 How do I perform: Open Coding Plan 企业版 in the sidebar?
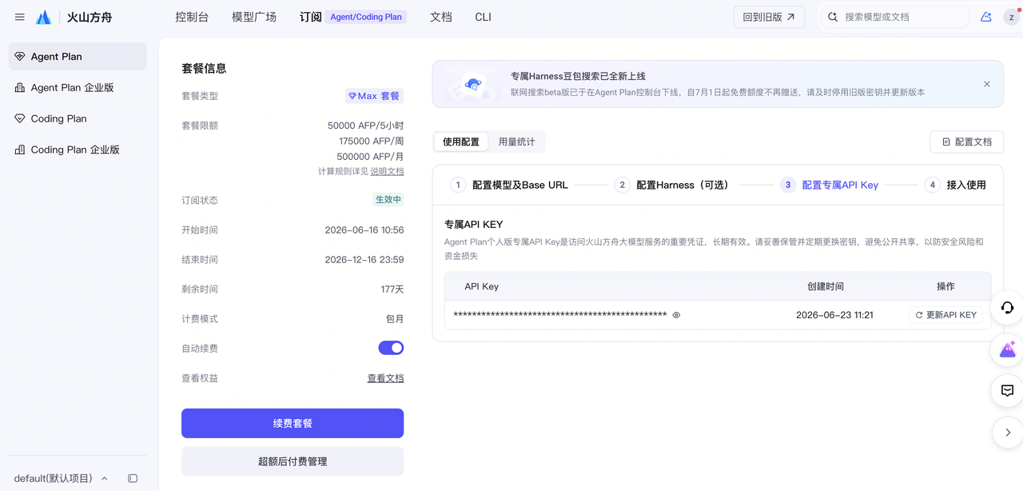click(78, 150)
